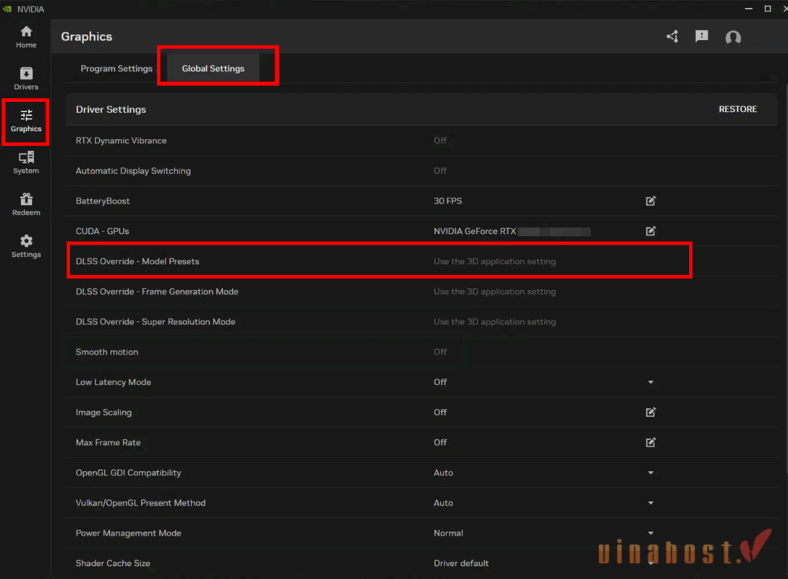Switch to Global Settings tab

213,68
